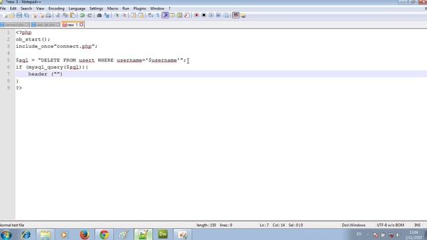Click the Close document toolbar icon
This screenshot has height=240, width=427.
click(x=35, y=15)
